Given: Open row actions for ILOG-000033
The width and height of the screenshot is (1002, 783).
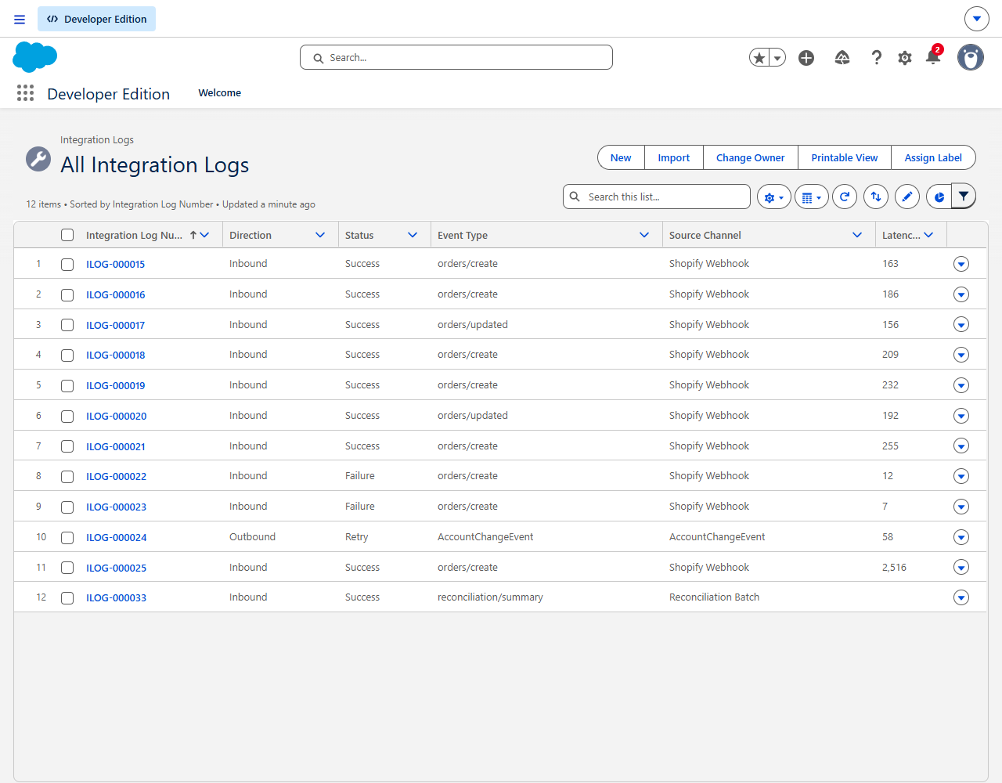Looking at the screenshot, I should [x=961, y=597].
